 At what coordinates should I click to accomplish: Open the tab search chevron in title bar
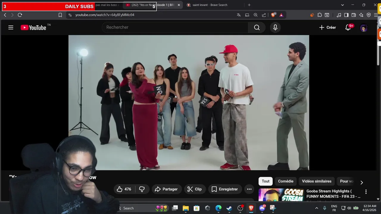342,5
